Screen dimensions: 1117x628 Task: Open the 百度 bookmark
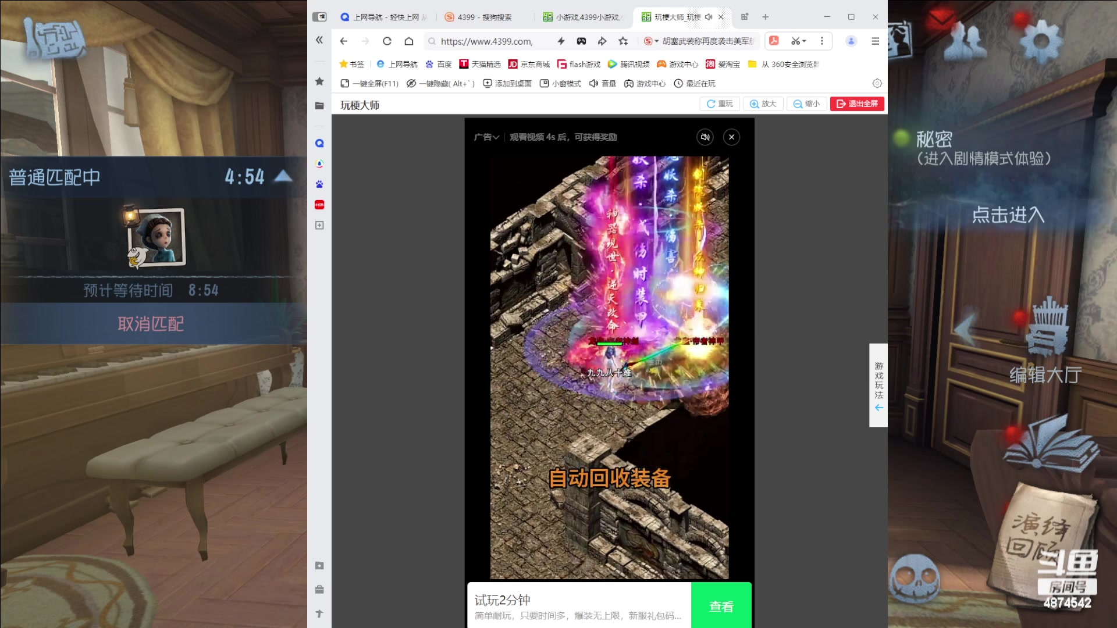[439, 65]
